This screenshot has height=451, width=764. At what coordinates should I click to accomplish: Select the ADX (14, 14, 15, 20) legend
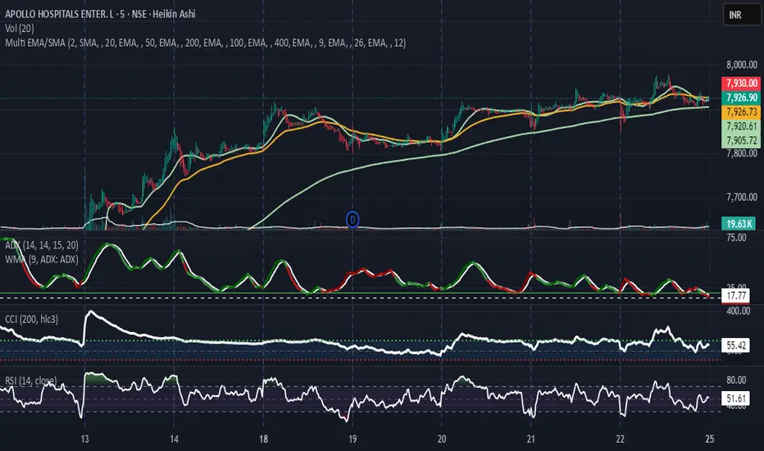43,244
